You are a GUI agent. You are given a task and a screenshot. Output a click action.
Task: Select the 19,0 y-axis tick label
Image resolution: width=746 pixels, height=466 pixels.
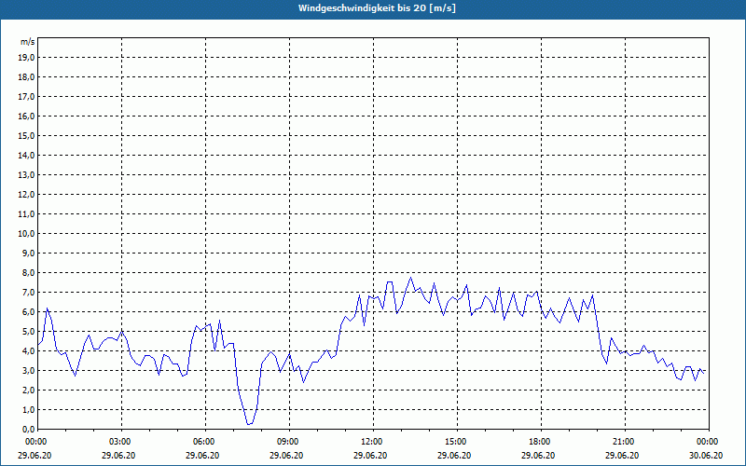click(x=26, y=58)
